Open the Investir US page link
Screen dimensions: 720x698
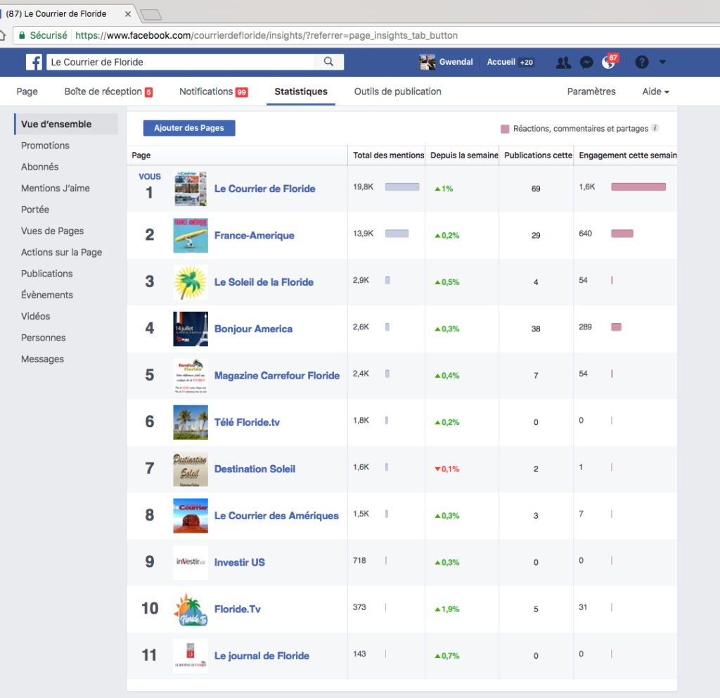click(x=240, y=562)
